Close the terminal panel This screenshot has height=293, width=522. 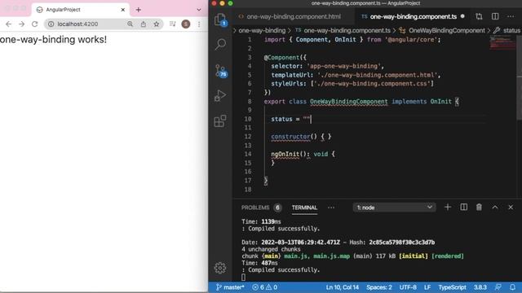point(511,208)
